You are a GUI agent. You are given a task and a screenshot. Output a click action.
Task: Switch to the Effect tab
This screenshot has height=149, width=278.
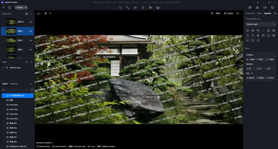259,13
